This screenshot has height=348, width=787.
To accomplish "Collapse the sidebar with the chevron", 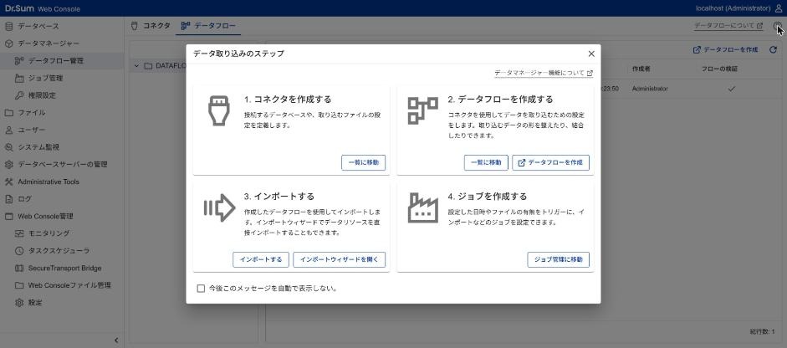I will coord(116,340).
